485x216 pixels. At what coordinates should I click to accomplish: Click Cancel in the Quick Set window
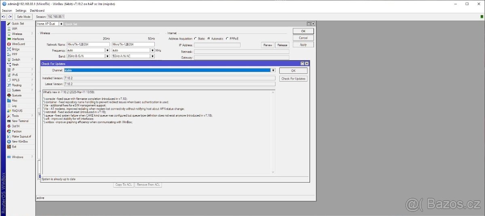pyautogui.click(x=303, y=38)
